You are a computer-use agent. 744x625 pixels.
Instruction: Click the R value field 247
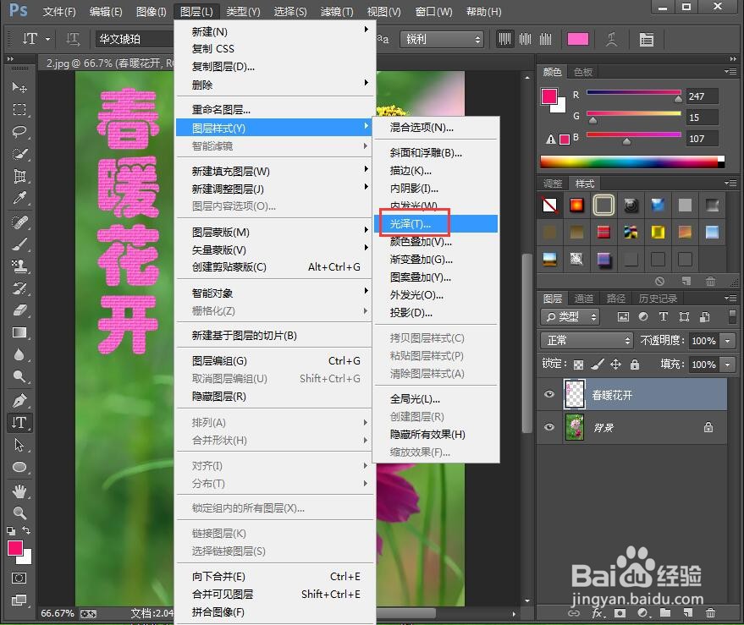(702, 96)
